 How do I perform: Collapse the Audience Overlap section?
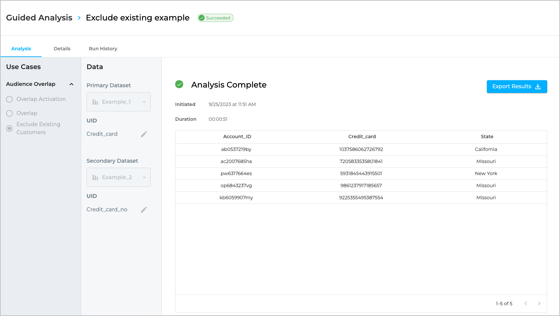[x=71, y=84]
